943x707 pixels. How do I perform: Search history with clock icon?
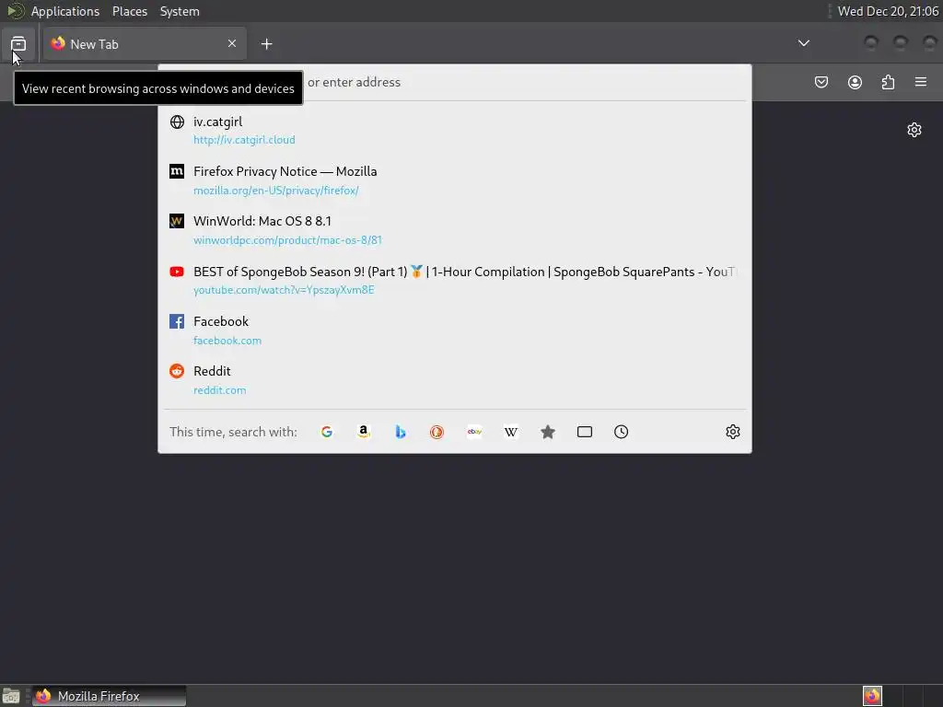pyautogui.click(x=622, y=432)
